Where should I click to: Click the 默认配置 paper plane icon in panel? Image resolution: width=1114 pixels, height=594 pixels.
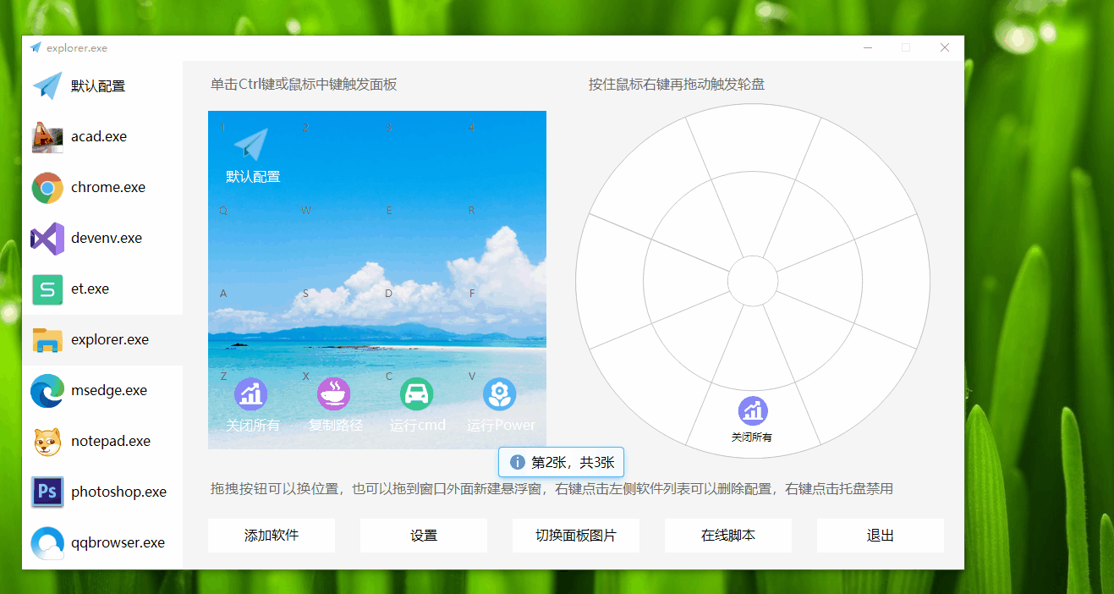tap(251, 145)
